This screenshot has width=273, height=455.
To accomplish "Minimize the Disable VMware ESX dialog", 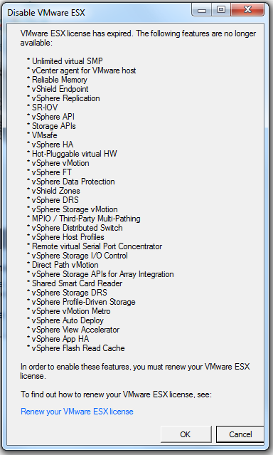I will [x=202, y=10].
